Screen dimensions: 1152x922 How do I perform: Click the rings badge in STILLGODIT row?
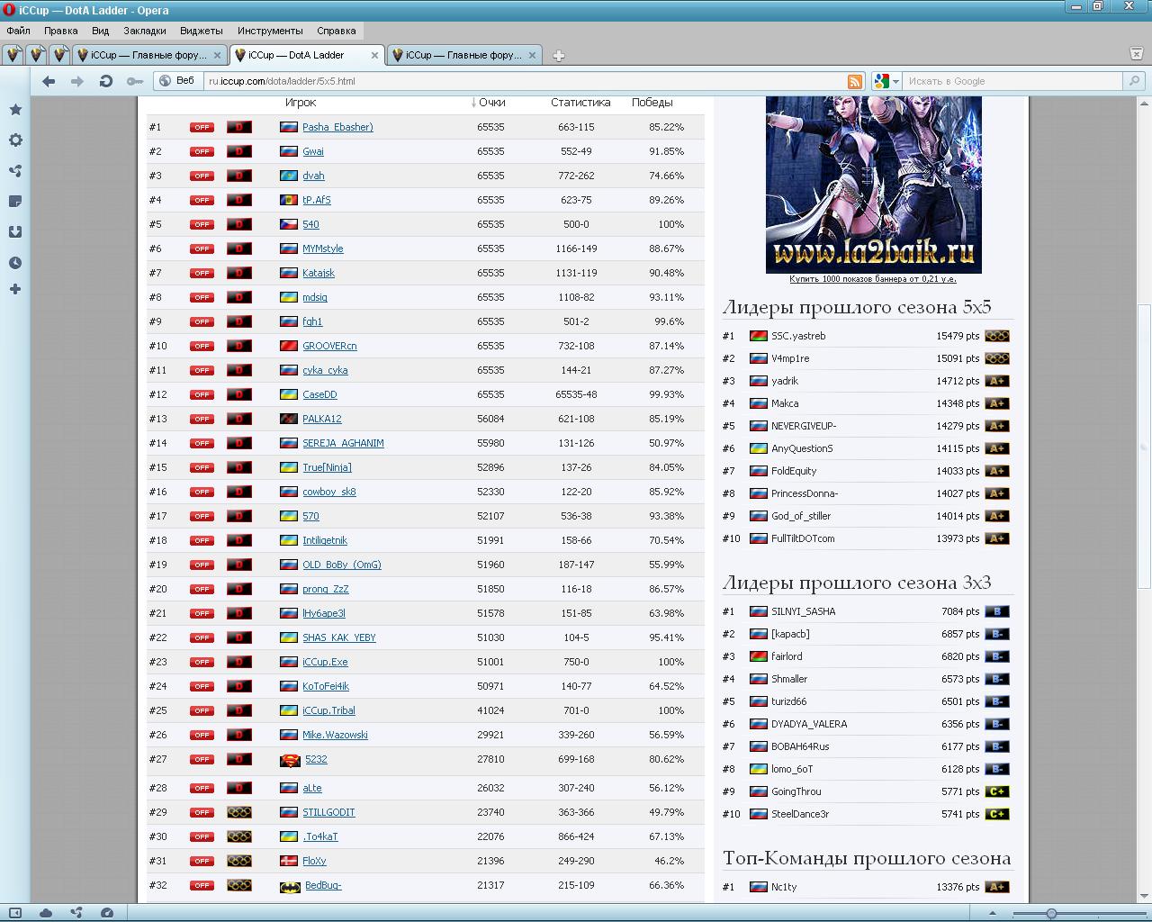(x=238, y=812)
